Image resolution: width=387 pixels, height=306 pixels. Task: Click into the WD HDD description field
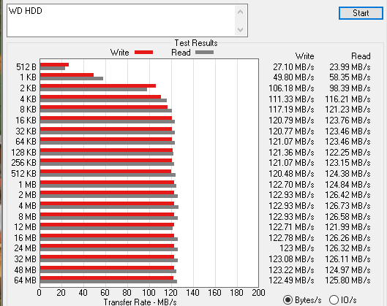[x=121, y=20]
